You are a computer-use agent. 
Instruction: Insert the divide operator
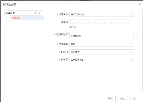point(105,22)
